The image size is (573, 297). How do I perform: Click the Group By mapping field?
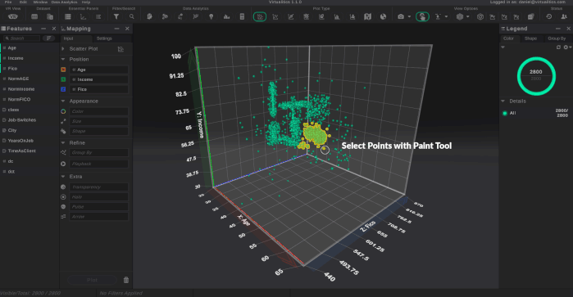coord(98,152)
